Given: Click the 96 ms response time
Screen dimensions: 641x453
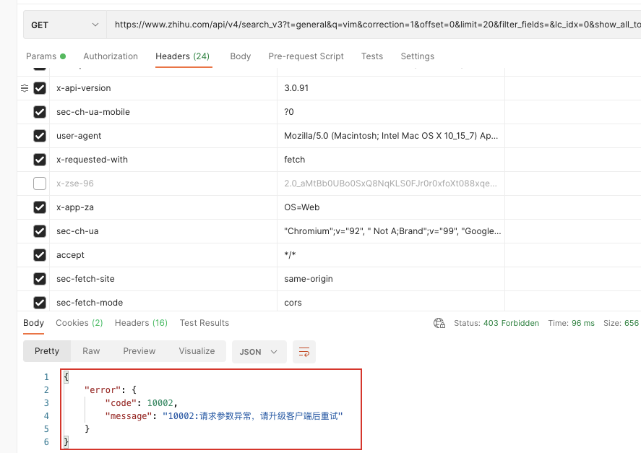Looking at the screenshot, I should tap(583, 324).
